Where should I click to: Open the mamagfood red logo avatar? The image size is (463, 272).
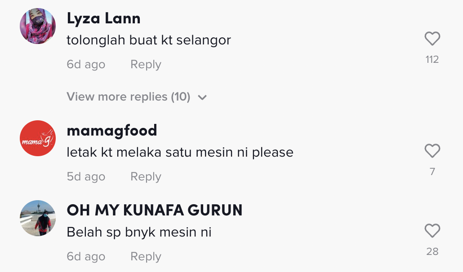click(x=38, y=138)
